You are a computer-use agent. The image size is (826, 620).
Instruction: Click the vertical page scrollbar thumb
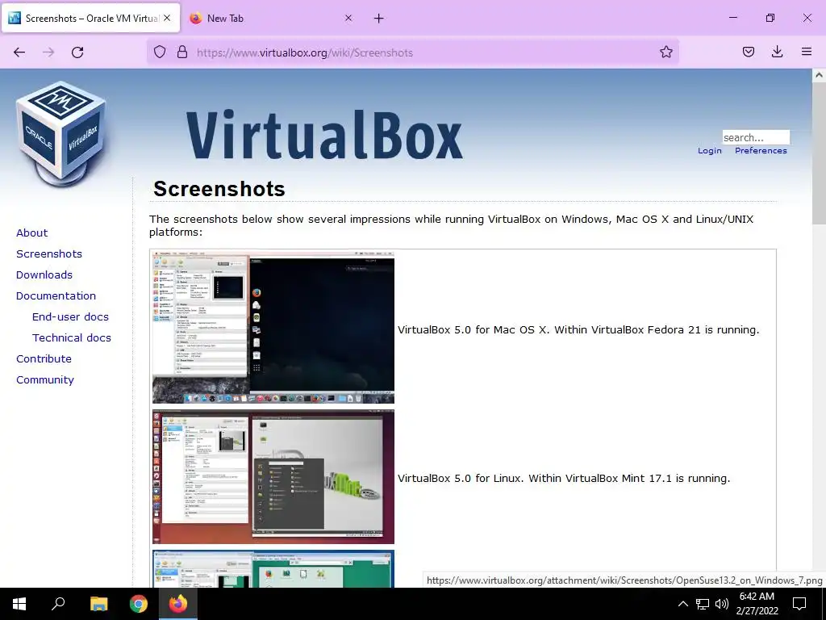[x=819, y=153]
